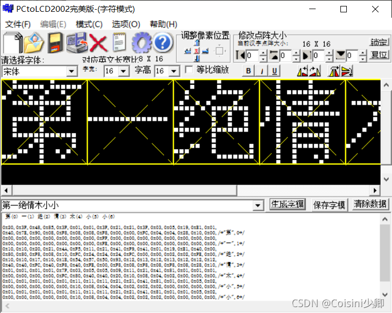Open the 文件(F) menu
Image resolution: width=392 pixels, height=313 pixels.
(x=18, y=24)
